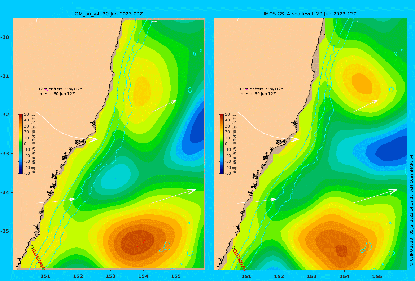Viewport: 415px width, 281px height.
Task: Click the -31 latitude axis label
Action: [x=5, y=76]
